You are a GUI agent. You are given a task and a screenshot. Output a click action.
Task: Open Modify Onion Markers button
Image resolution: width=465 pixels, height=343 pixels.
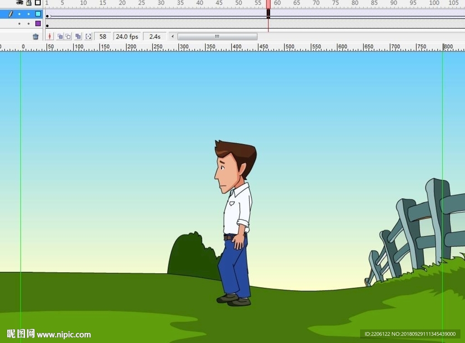pos(88,36)
